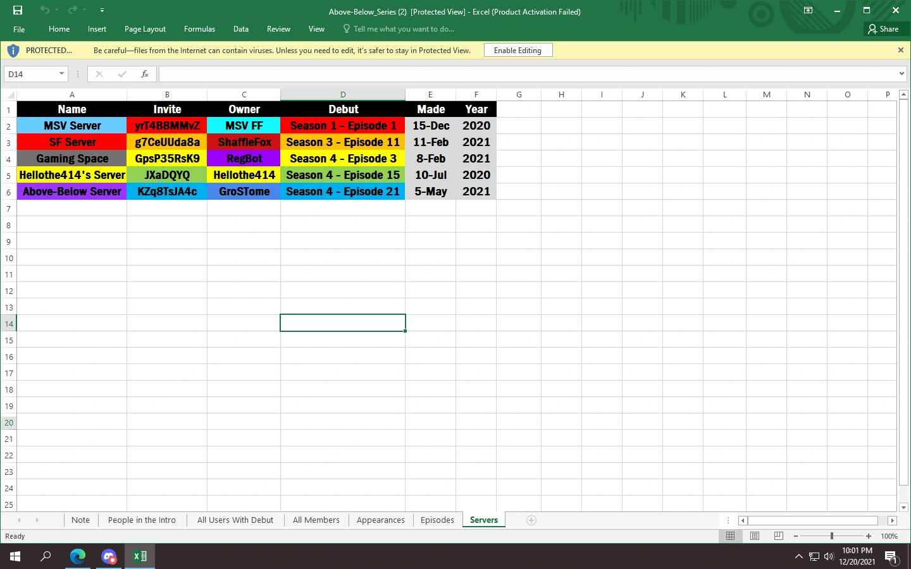911x569 pixels.
Task: Click the Insert Function fx button
Action: (x=145, y=74)
